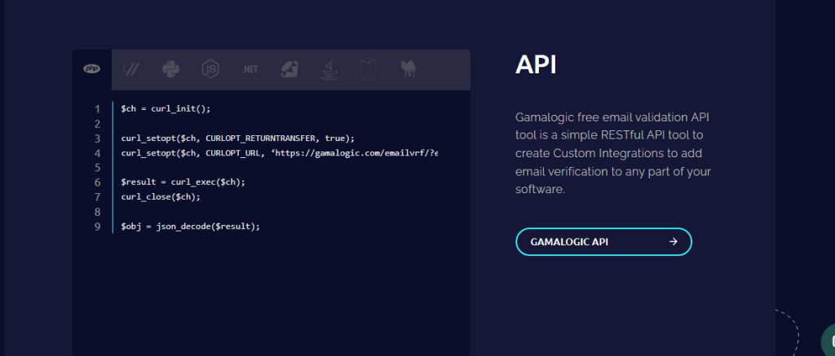Show the Python code sample

tap(170, 69)
